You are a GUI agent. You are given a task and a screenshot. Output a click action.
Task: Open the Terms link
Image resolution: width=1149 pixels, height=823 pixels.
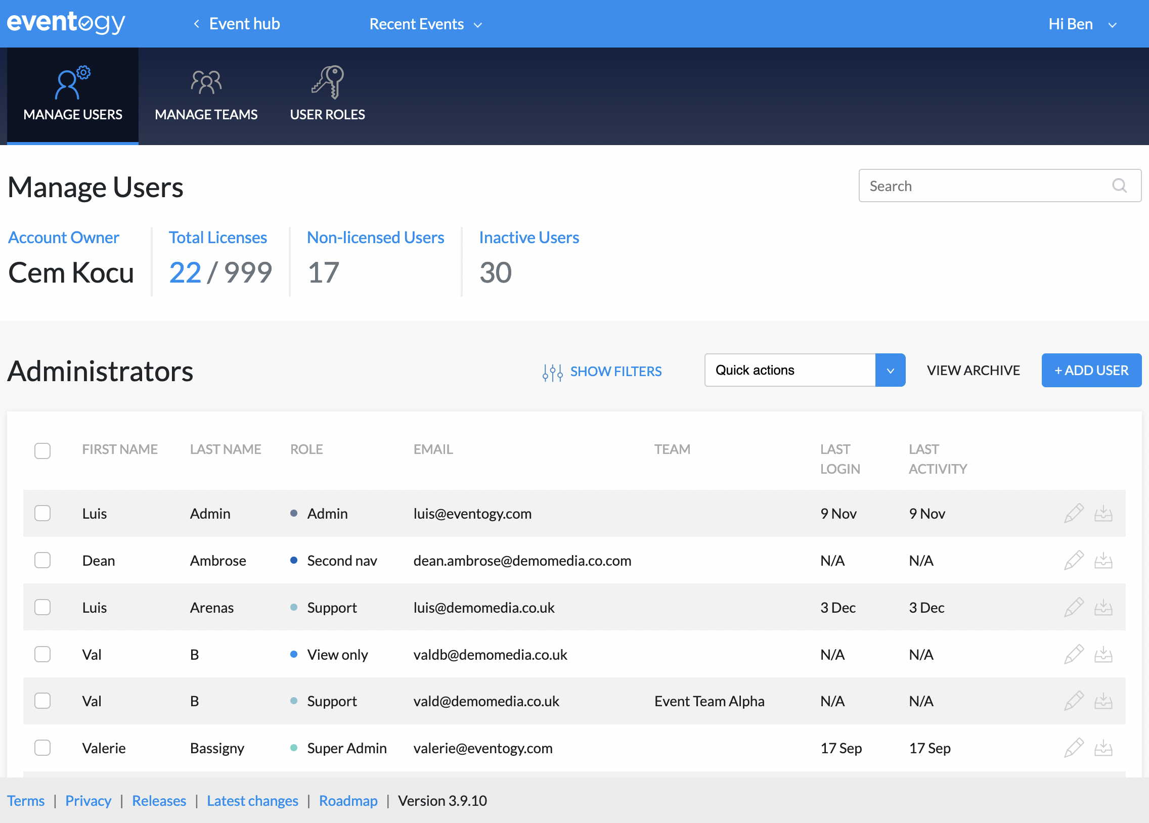[26, 801]
